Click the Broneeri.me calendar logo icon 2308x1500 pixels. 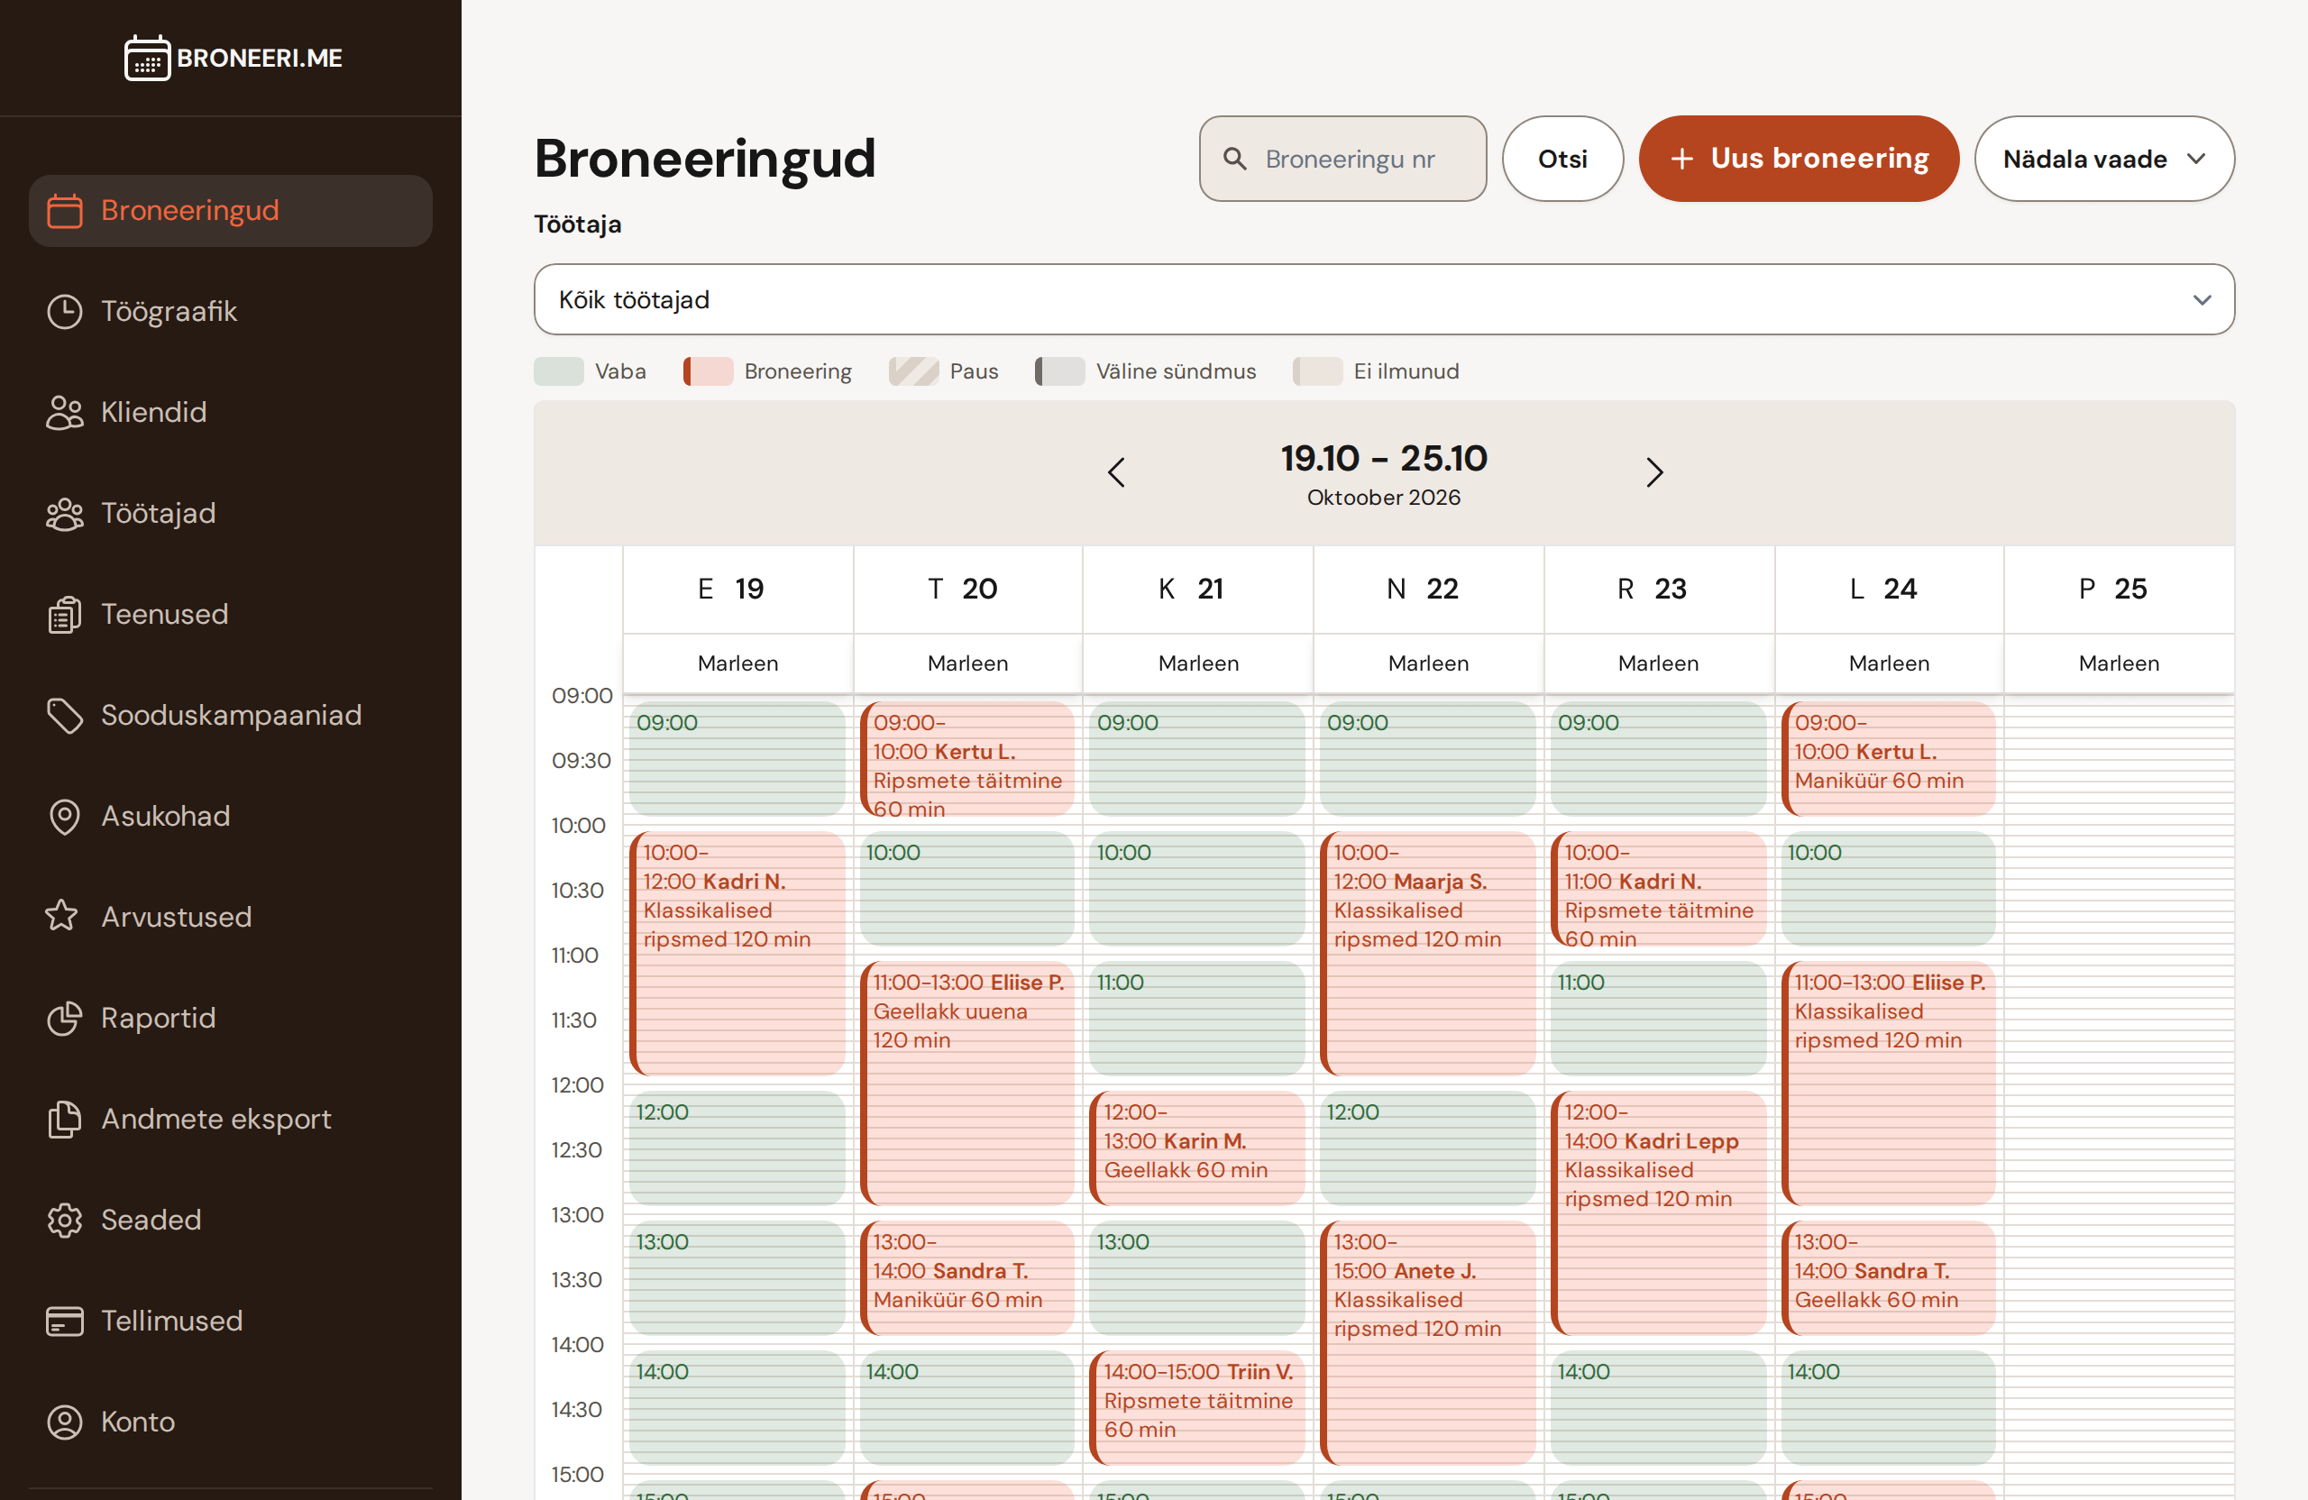[147, 57]
